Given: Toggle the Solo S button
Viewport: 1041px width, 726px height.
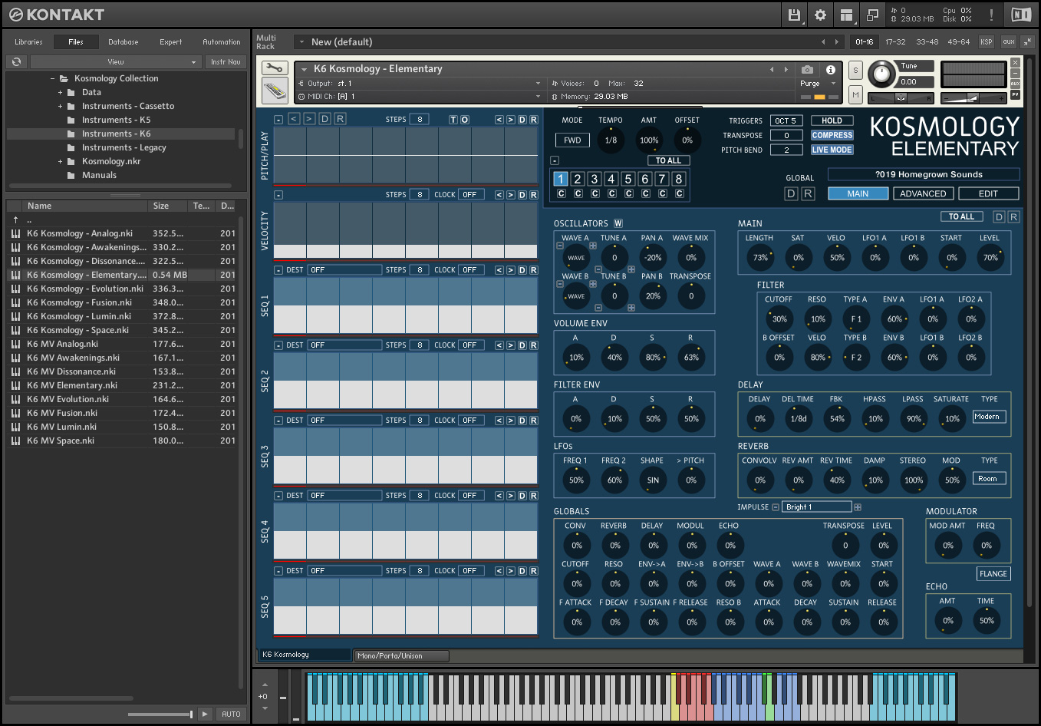Looking at the screenshot, I should (855, 70).
